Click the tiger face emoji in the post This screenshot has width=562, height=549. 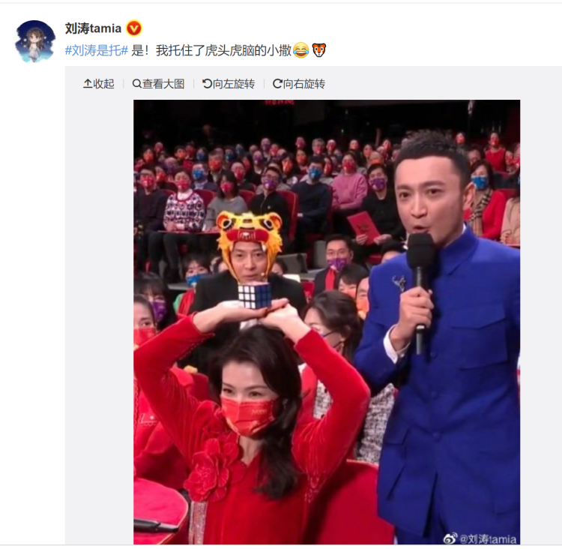319,50
